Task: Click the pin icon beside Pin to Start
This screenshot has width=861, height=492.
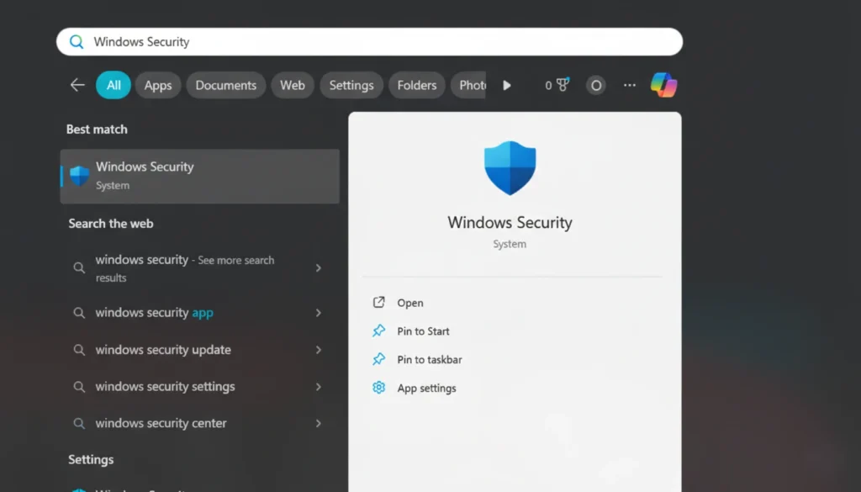Action: [x=379, y=331]
